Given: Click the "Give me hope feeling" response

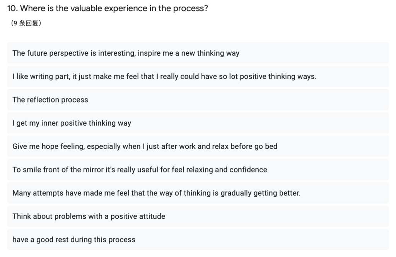Looking at the screenshot, I should click(x=145, y=146).
